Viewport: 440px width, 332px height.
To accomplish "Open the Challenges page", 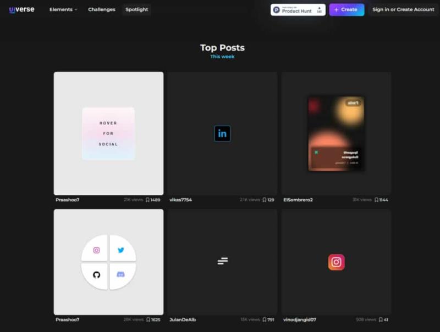I will coord(102,9).
